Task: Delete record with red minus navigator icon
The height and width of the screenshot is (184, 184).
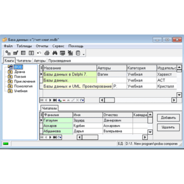Action: [64, 100]
